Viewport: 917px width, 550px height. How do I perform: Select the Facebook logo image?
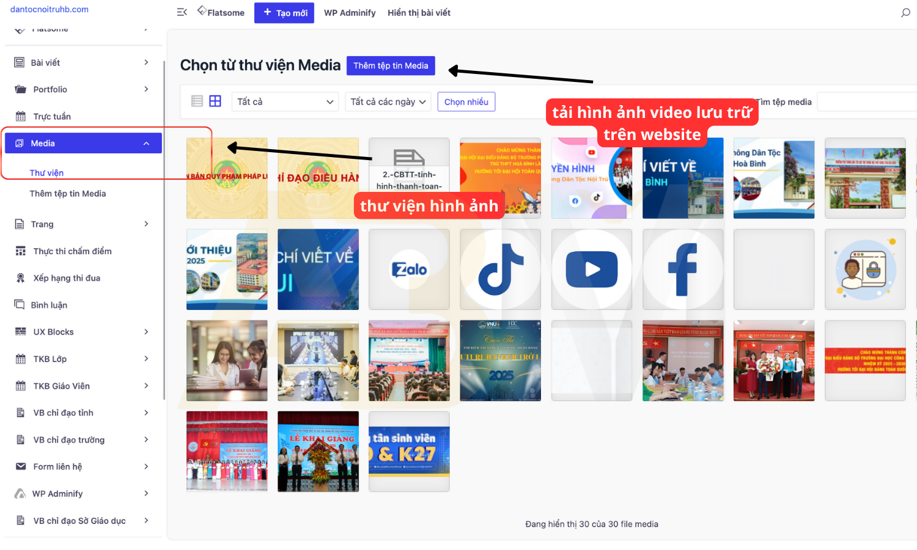(x=683, y=269)
